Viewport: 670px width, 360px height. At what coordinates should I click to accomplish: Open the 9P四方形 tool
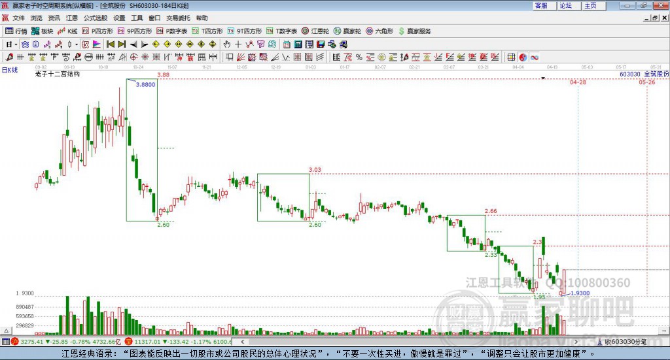tap(134, 31)
